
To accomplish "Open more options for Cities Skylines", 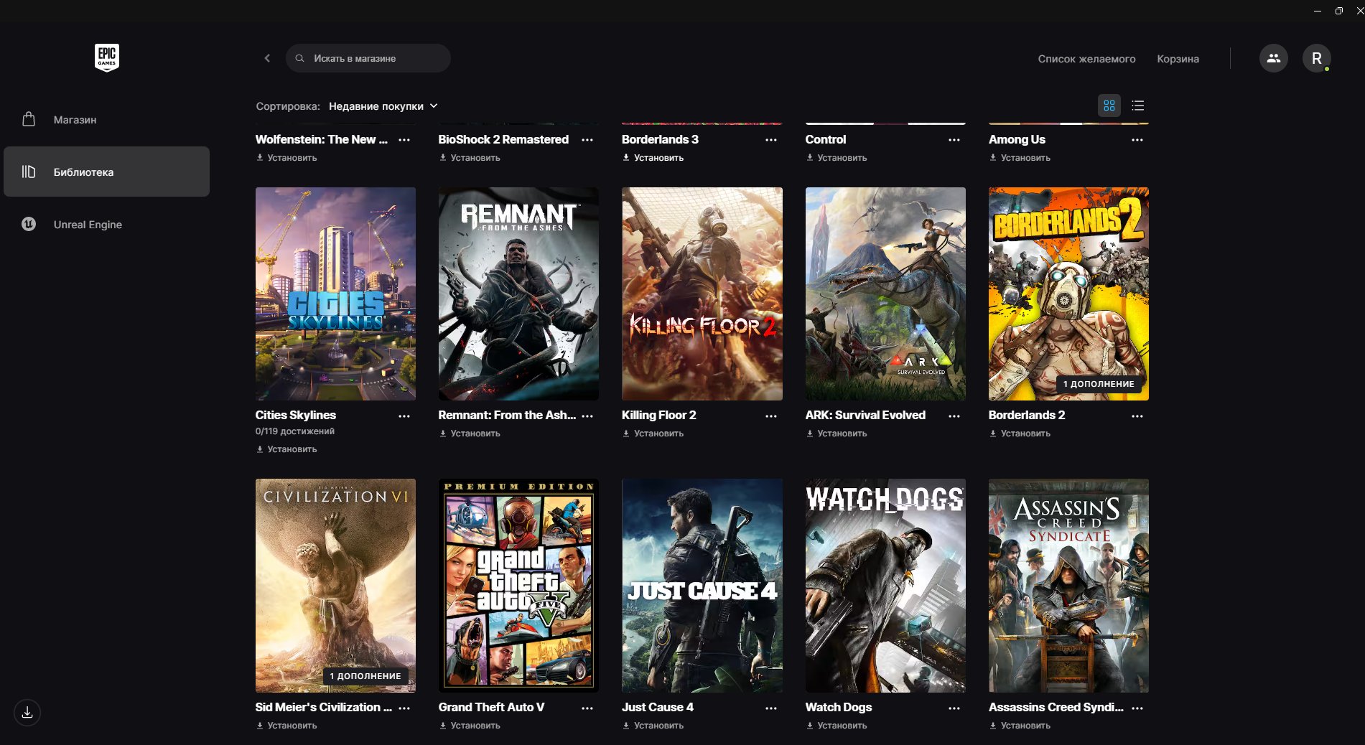I will 404,416.
